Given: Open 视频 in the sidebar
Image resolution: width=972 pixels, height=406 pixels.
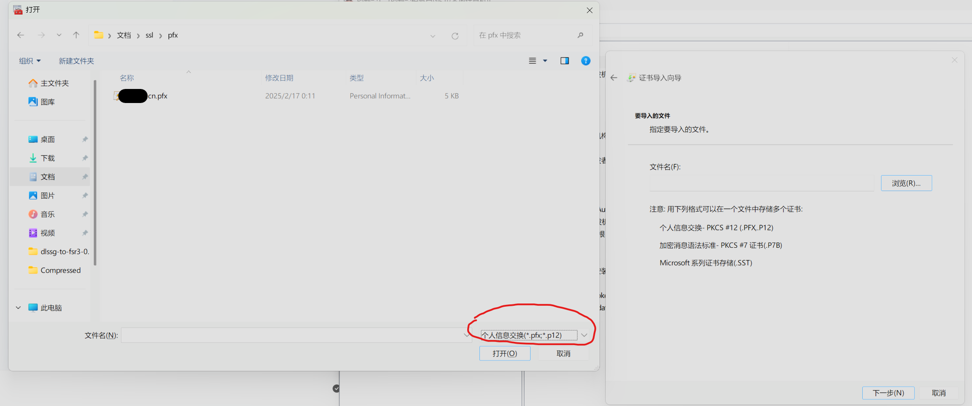Looking at the screenshot, I should [x=42, y=233].
